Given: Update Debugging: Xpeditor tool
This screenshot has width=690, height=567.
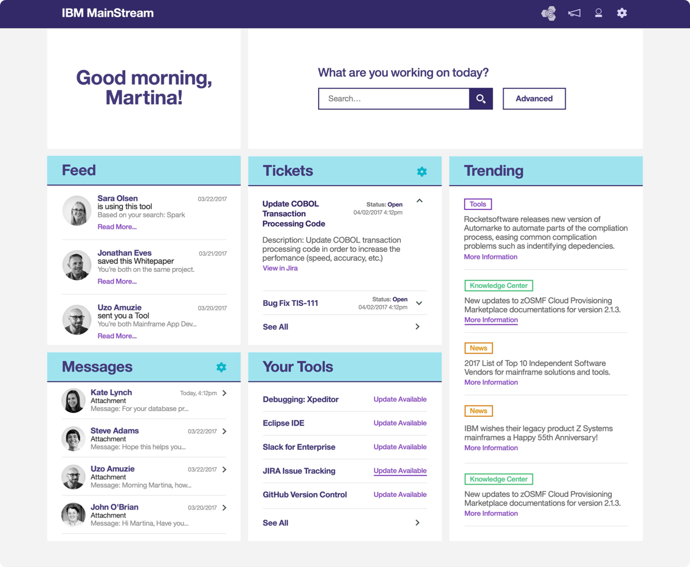Looking at the screenshot, I should pos(400,399).
